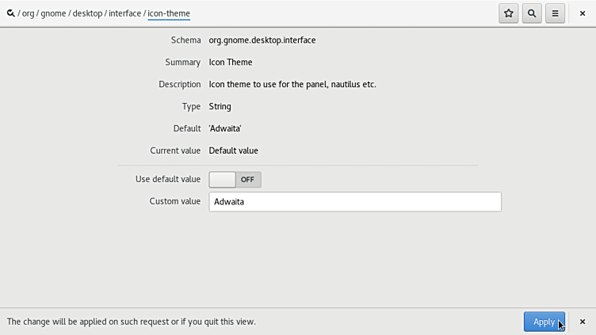Image resolution: width=596 pixels, height=335 pixels.
Task: Navigate to the 'org' path segment
Action: tap(29, 13)
